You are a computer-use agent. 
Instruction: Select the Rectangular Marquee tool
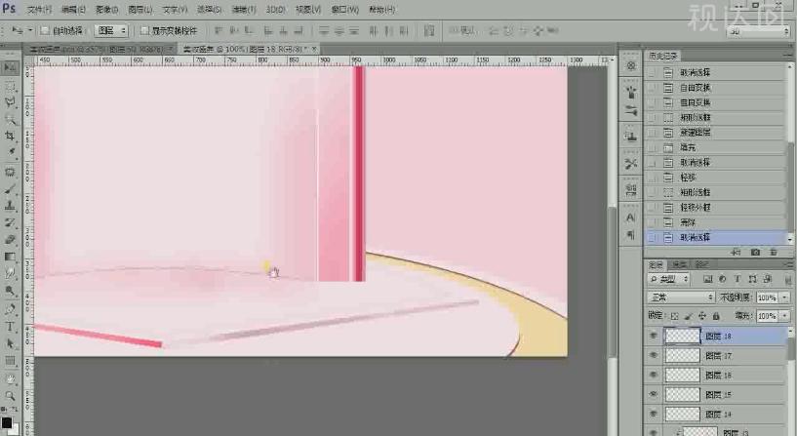pyautogui.click(x=10, y=85)
